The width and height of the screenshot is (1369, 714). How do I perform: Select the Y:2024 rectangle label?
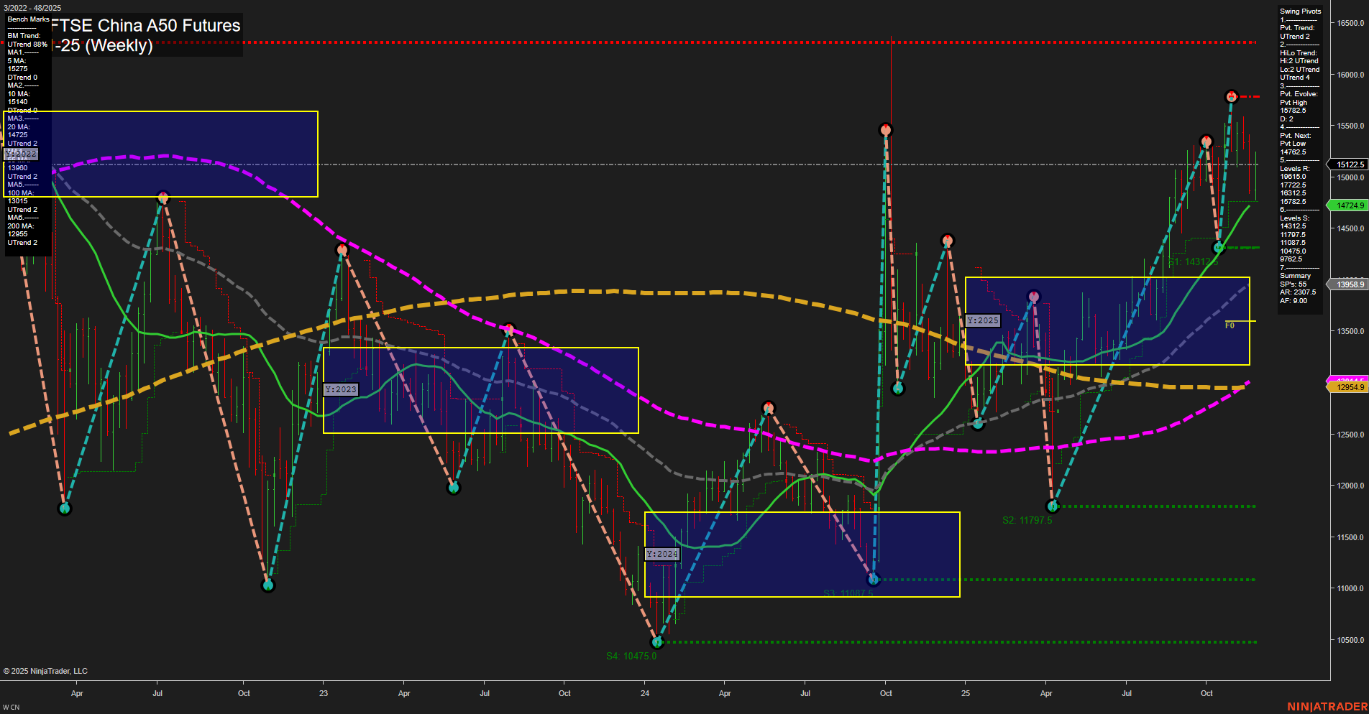[x=663, y=553]
